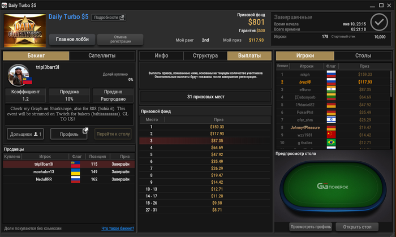
Task: Click Открыть стол button
Action: click(x=357, y=227)
